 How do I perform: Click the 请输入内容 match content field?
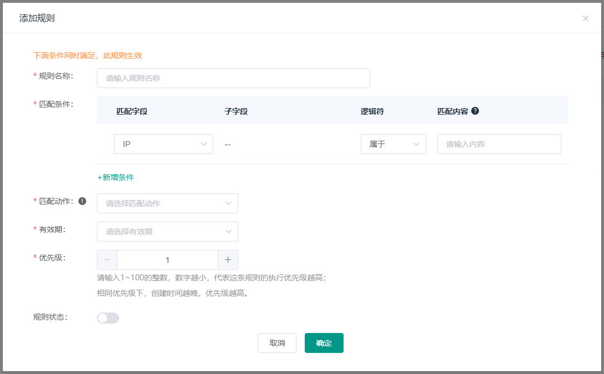499,144
